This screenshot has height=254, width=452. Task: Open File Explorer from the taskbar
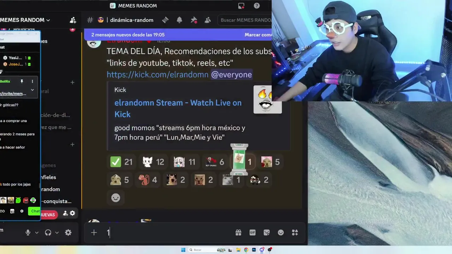(238, 250)
